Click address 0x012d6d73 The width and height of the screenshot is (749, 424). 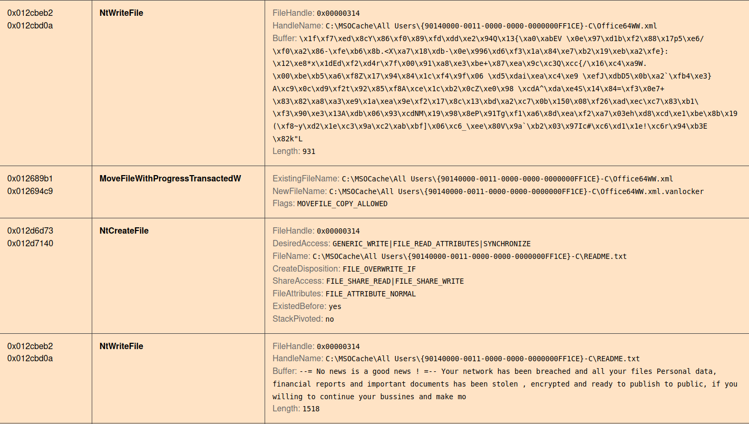click(x=30, y=231)
